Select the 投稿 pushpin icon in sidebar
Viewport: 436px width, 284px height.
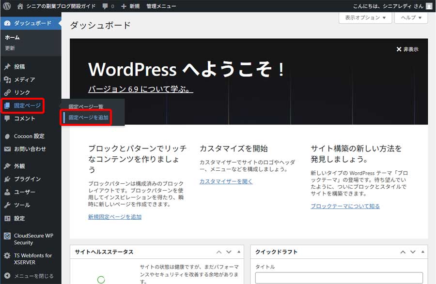[x=7, y=66]
